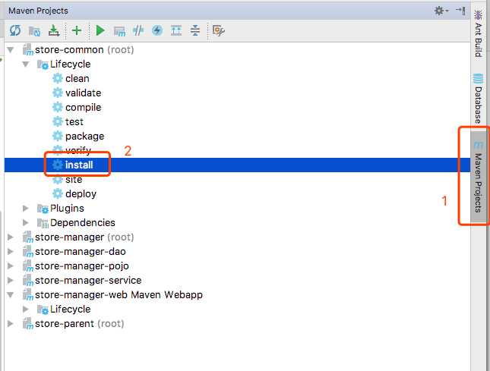Select the store-common (root) label

(84, 50)
